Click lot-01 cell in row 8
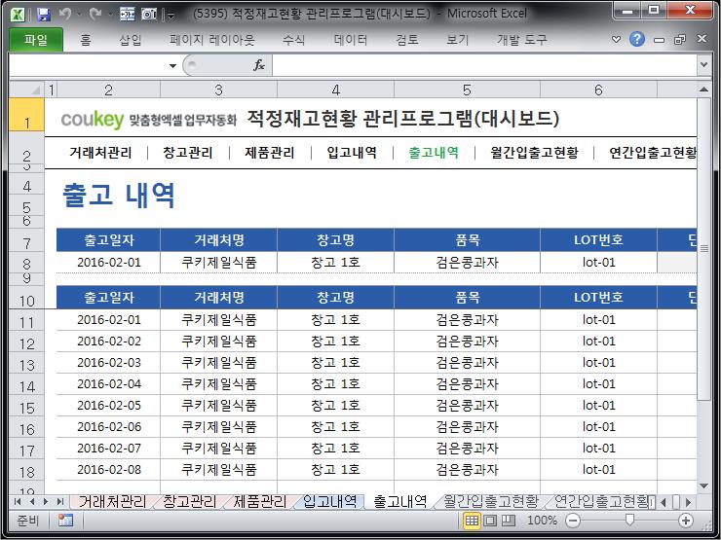 coord(598,262)
